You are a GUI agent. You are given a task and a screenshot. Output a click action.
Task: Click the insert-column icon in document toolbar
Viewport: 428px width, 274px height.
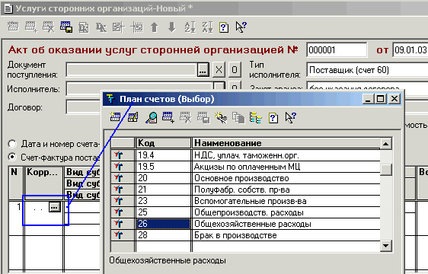pos(119,27)
